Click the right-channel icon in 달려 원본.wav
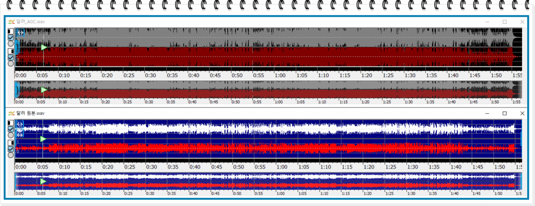 pyautogui.click(x=10, y=143)
